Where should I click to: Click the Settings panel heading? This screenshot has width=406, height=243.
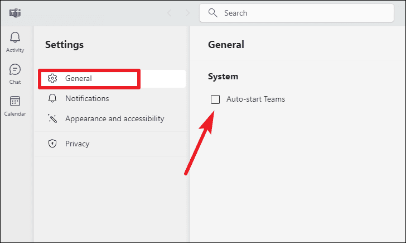click(x=65, y=45)
